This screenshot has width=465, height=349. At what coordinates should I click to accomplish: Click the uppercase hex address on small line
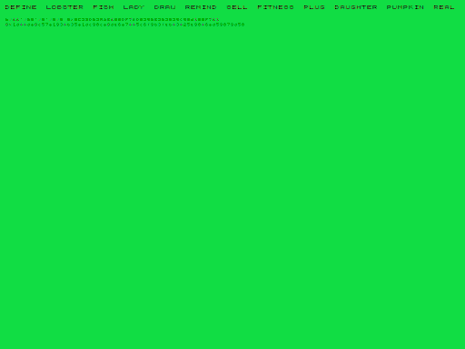pos(143,19)
